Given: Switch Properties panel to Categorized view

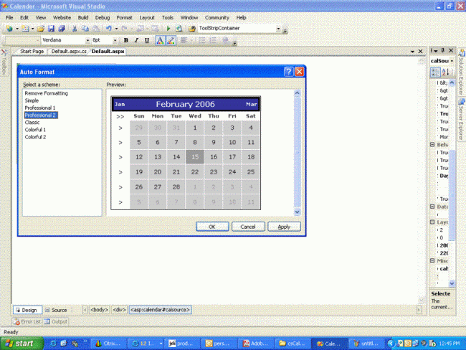Looking at the screenshot, I should [x=435, y=72].
